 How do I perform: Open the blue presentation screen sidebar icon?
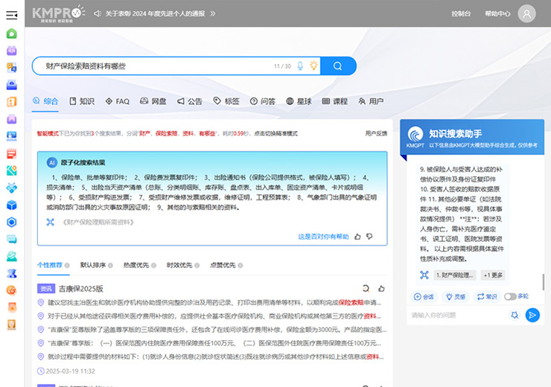coord(12,136)
